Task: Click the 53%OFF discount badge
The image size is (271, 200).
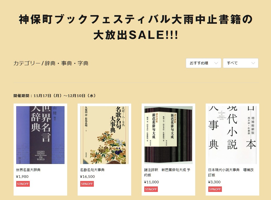Action: coord(23,184)
